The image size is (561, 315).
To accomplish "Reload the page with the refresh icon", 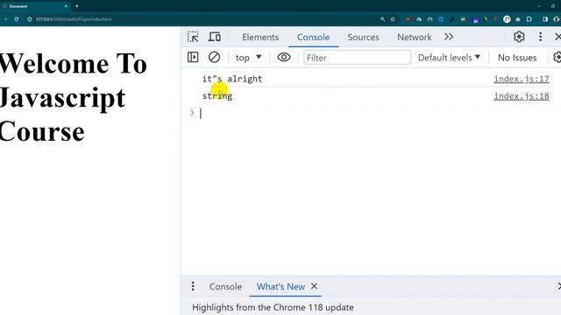I will (x=17, y=19).
